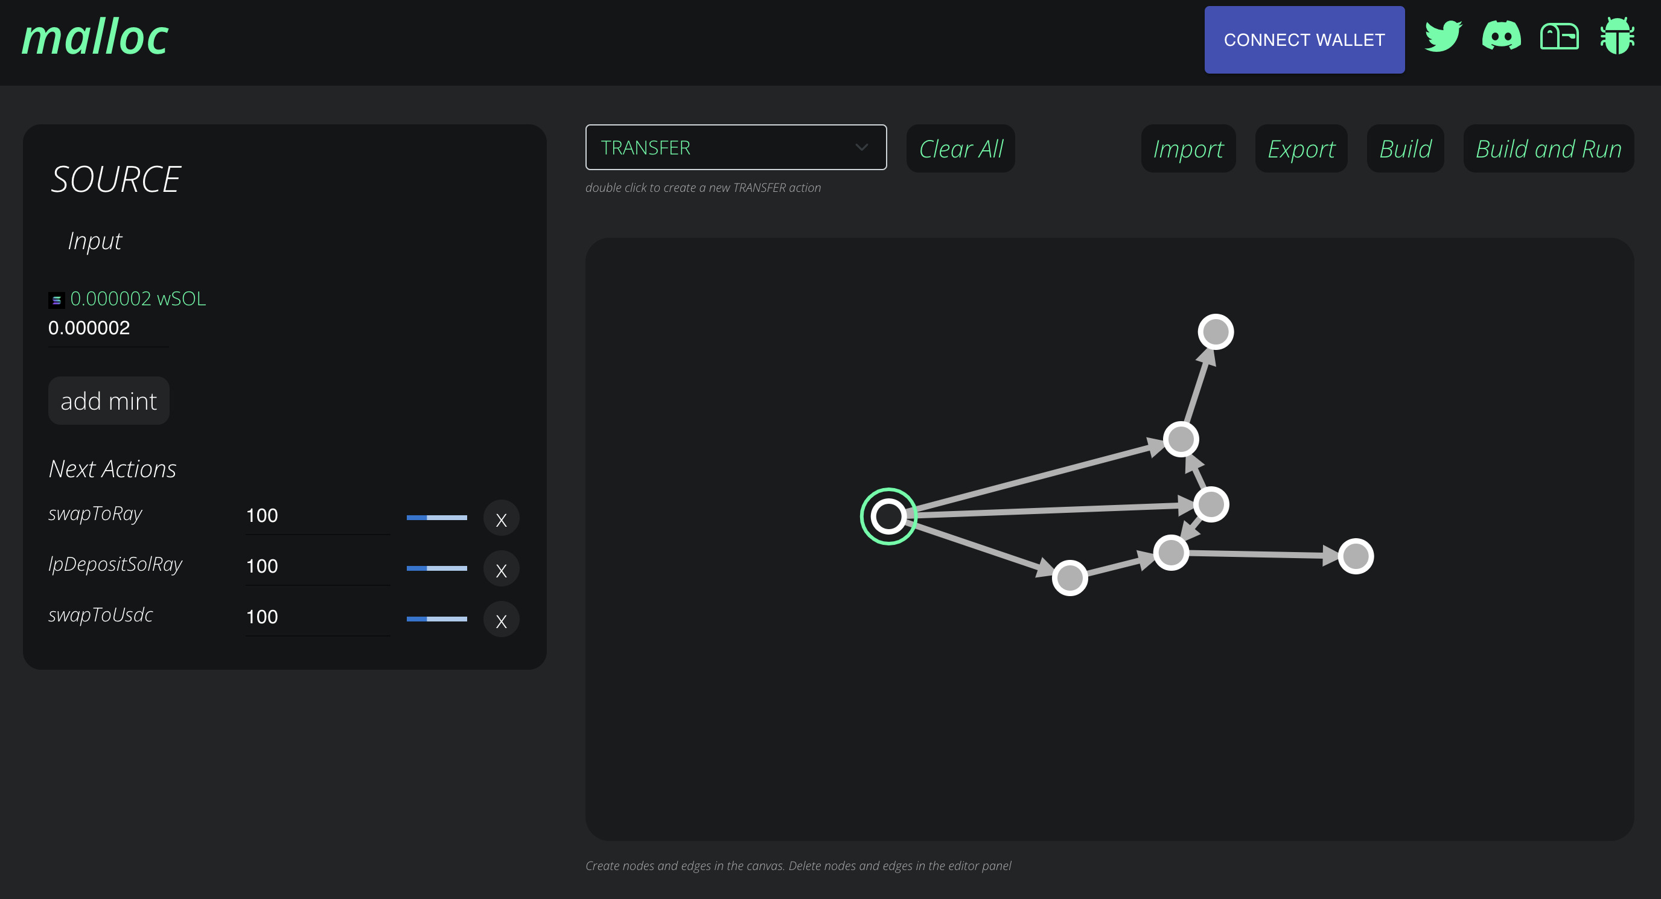Click the Connect Wallet button
The image size is (1661, 899).
(1304, 40)
